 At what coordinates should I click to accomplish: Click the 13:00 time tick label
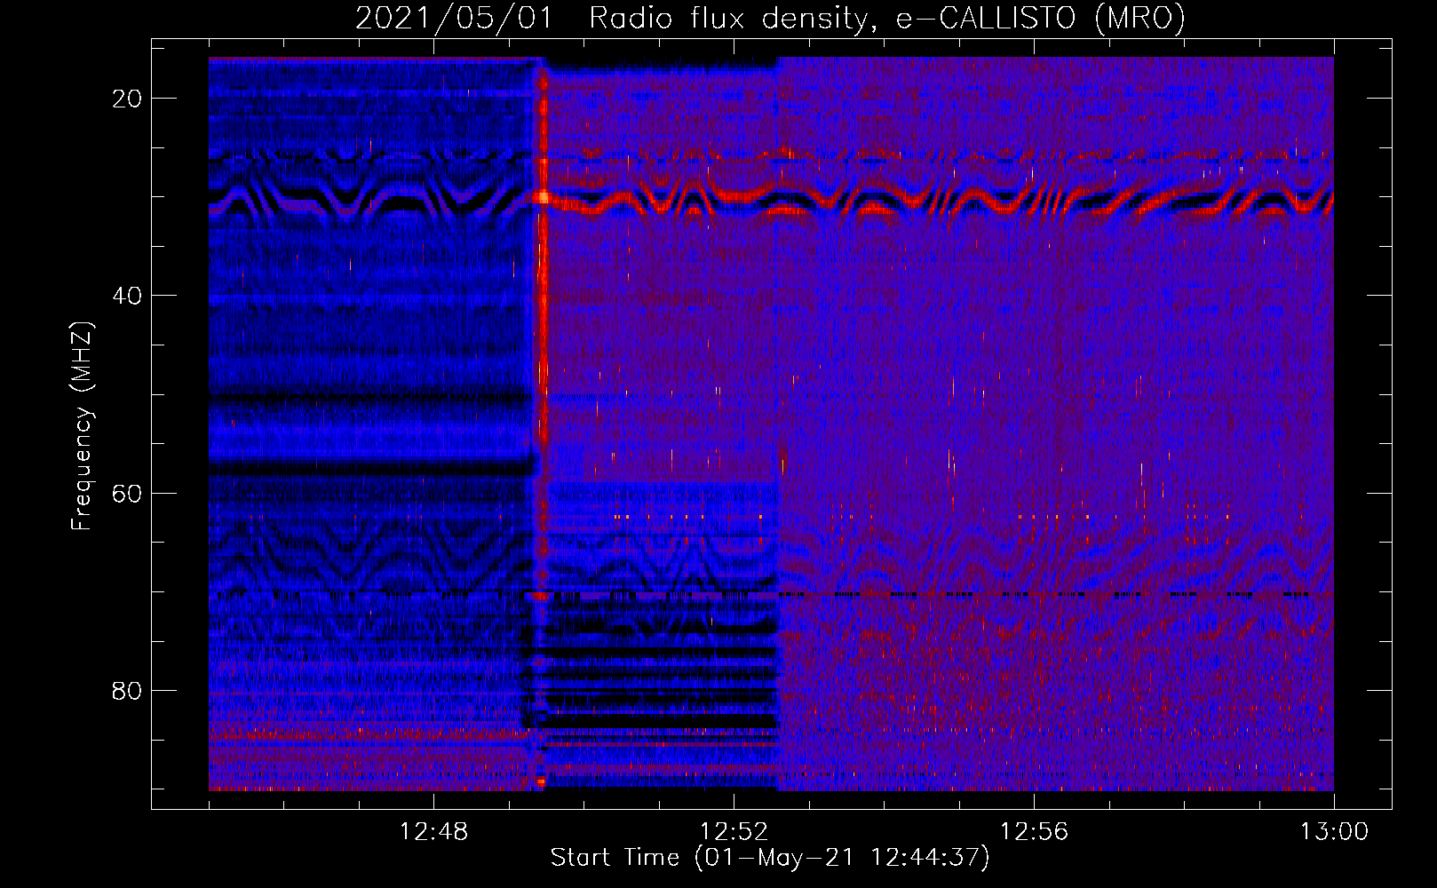click(1334, 832)
